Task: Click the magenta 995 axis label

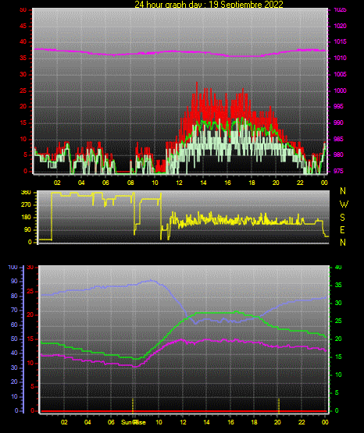Action: click(x=338, y=106)
